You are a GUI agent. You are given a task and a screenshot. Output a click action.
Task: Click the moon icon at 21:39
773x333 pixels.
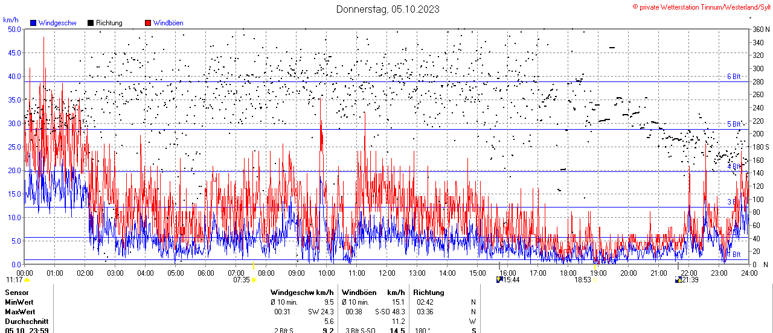click(x=678, y=280)
